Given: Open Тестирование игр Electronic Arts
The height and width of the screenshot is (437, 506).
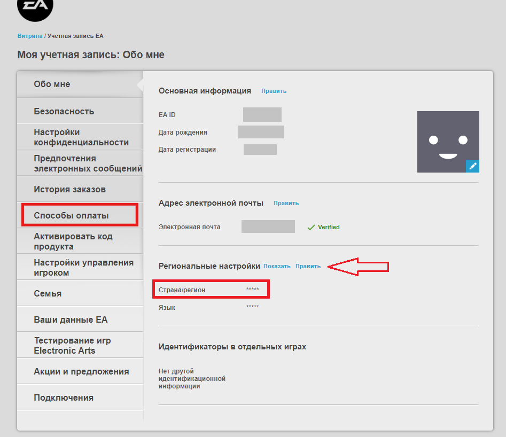Looking at the screenshot, I should click(72, 346).
